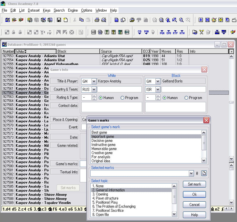Viewport: 237px width, 222px height.
Task: Select Instructive game in marks list
Action: [103, 145]
